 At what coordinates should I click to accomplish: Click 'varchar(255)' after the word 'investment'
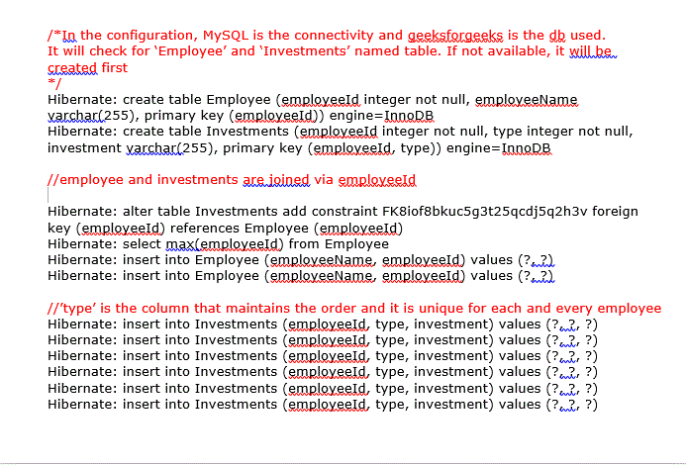(x=169, y=148)
